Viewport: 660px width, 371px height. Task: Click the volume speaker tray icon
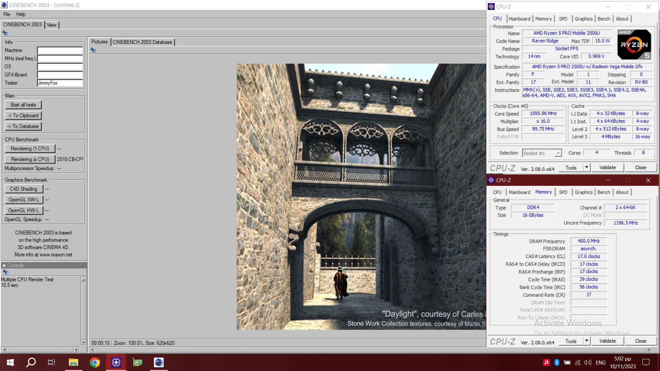click(x=588, y=362)
